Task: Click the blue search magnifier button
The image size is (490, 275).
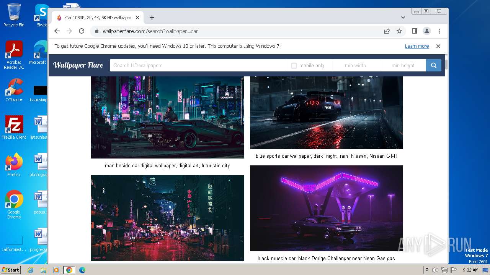Action: click(x=434, y=65)
